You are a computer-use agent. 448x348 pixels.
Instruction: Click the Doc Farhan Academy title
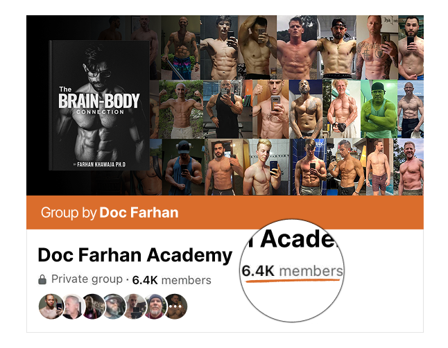pyautogui.click(x=135, y=255)
